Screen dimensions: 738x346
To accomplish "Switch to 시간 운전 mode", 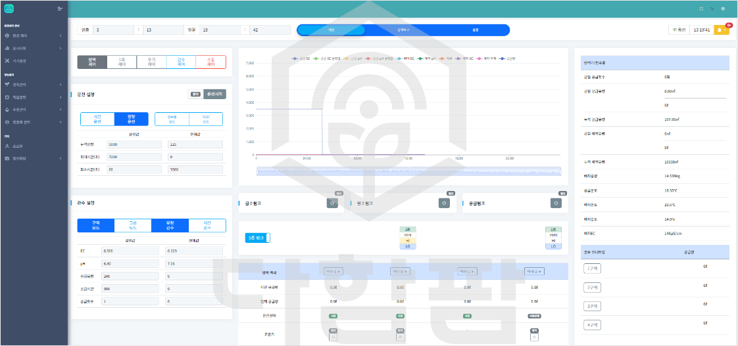I will pyautogui.click(x=97, y=119).
